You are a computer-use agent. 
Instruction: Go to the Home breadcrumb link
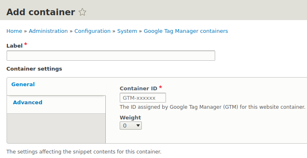(x=14, y=31)
